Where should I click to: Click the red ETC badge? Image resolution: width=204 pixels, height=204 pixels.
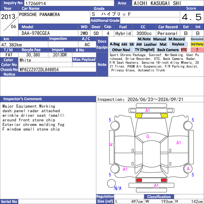[x=184, y=50]
